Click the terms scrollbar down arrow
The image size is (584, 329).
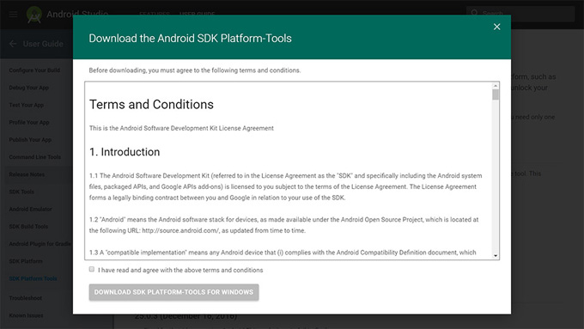point(496,255)
